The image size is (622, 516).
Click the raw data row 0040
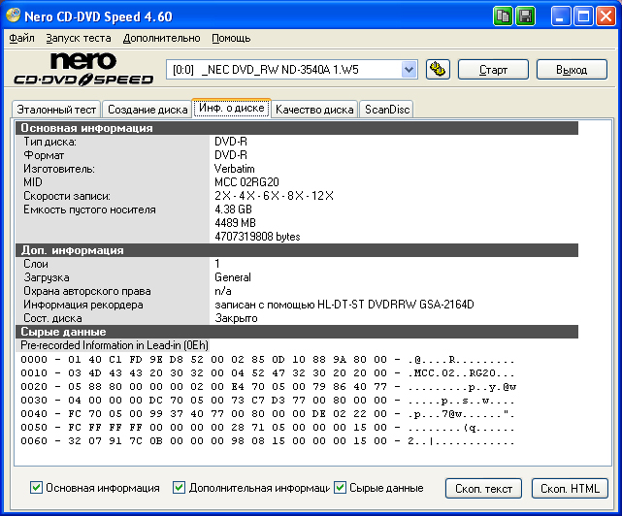(268, 413)
